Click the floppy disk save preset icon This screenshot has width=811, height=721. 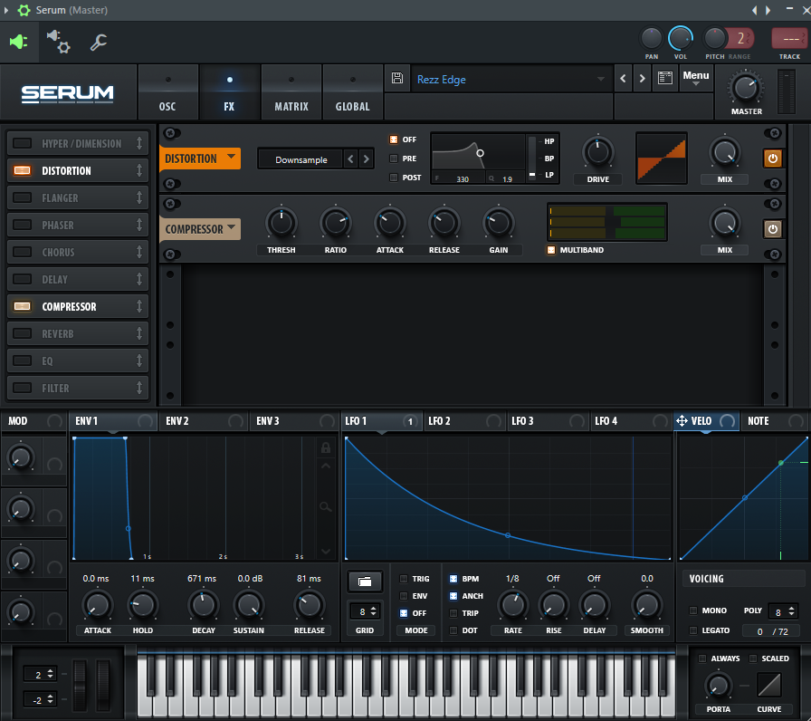(397, 78)
